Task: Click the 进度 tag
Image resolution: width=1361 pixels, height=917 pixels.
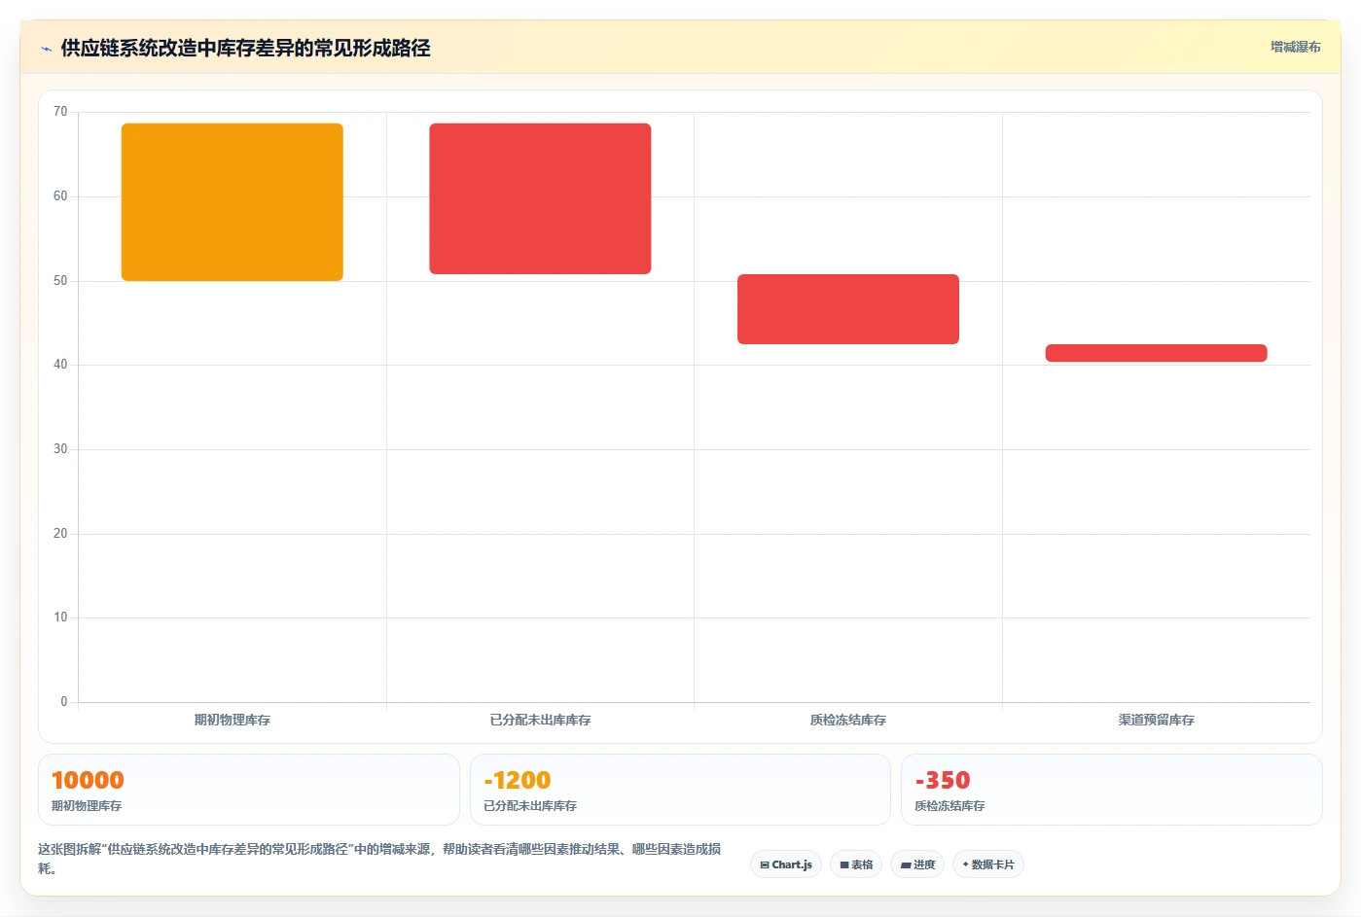Action: tap(917, 864)
